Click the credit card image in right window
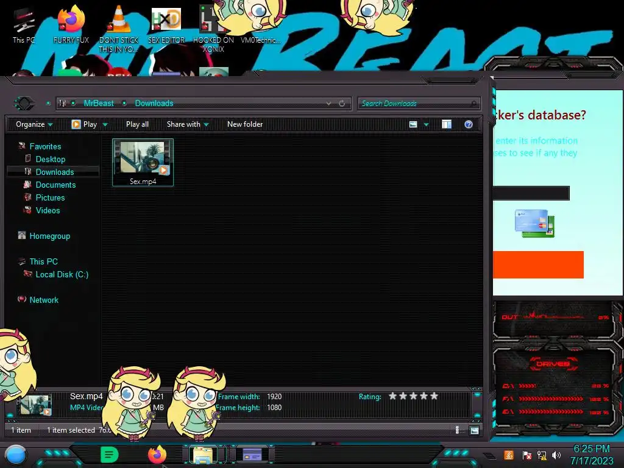The height and width of the screenshot is (468, 624). tap(534, 223)
